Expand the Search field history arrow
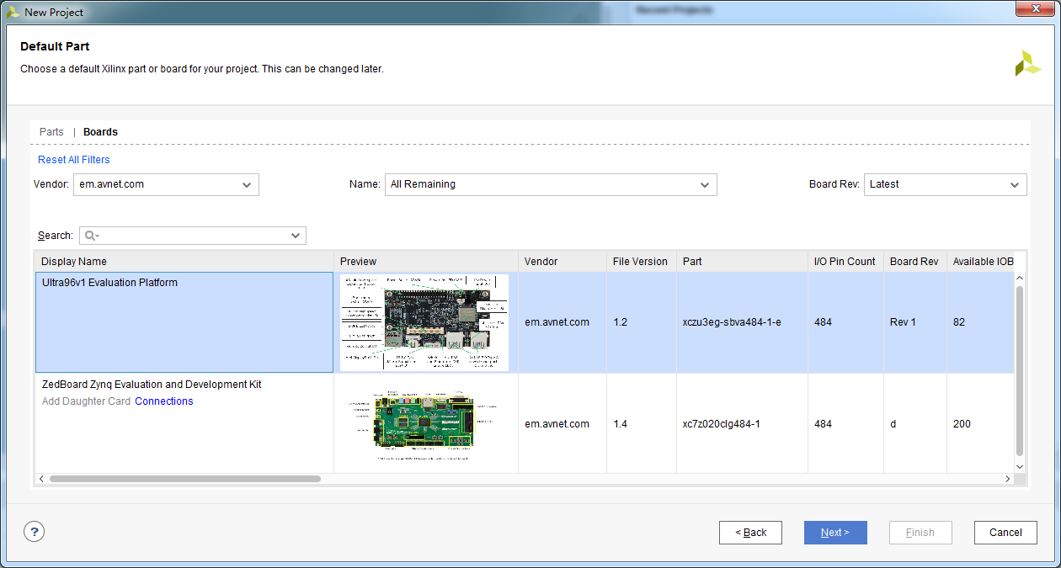Screen dimensions: 1061x568 pos(296,236)
